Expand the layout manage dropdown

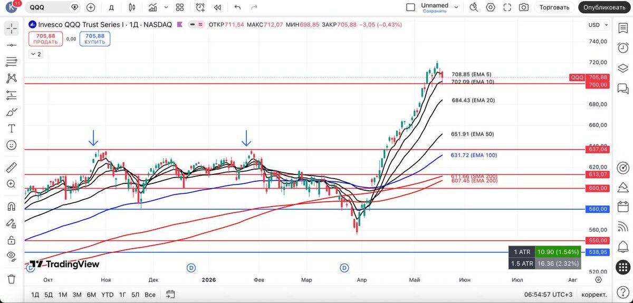pyautogui.click(x=457, y=7)
